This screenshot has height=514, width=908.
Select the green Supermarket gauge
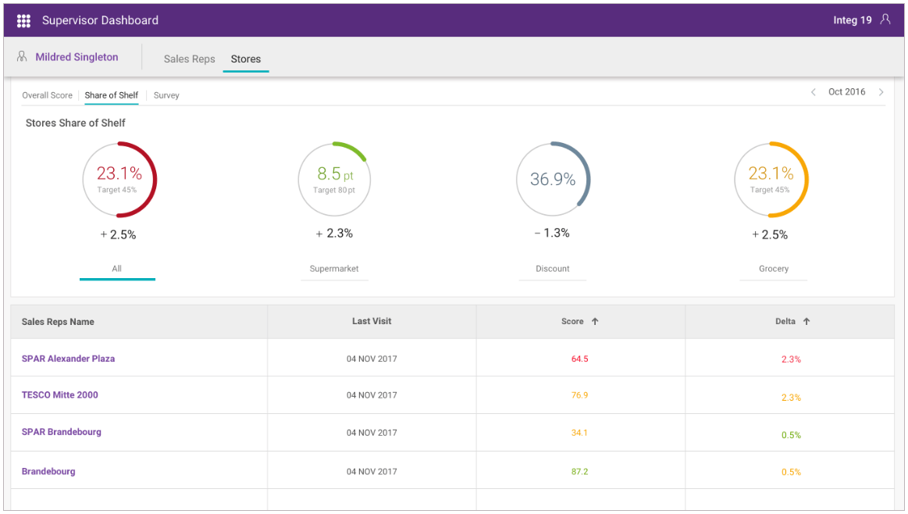(334, 179)
